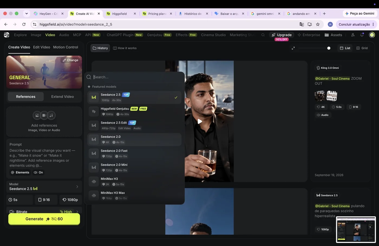Image resolution: width=379 pixels, height=246 pixels.
Task: Change the GENERAL preset
Action: pyautogui.click(x=71, y=60)
